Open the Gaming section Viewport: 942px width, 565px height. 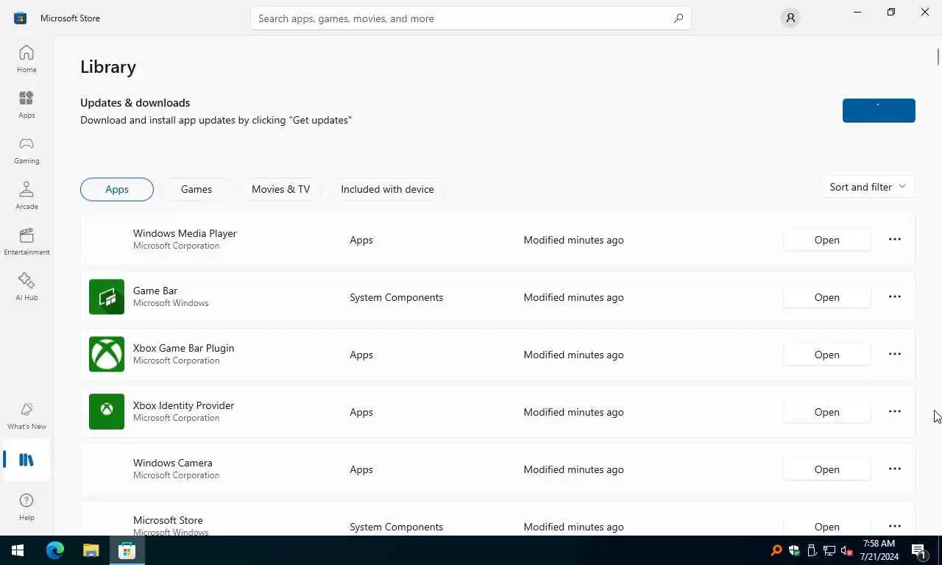point(26,150)
